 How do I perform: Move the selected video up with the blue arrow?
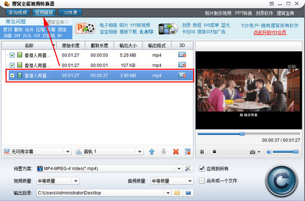(x=151, y=152)
